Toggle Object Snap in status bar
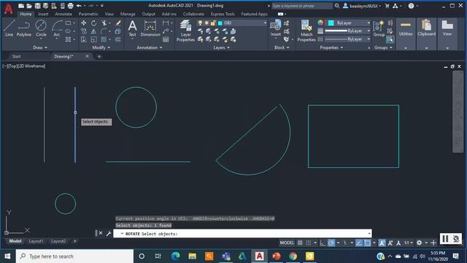467x263 pixels. [x=368, y=243]
